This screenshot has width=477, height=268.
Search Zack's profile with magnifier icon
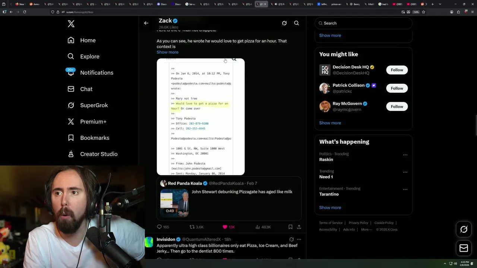297,23
